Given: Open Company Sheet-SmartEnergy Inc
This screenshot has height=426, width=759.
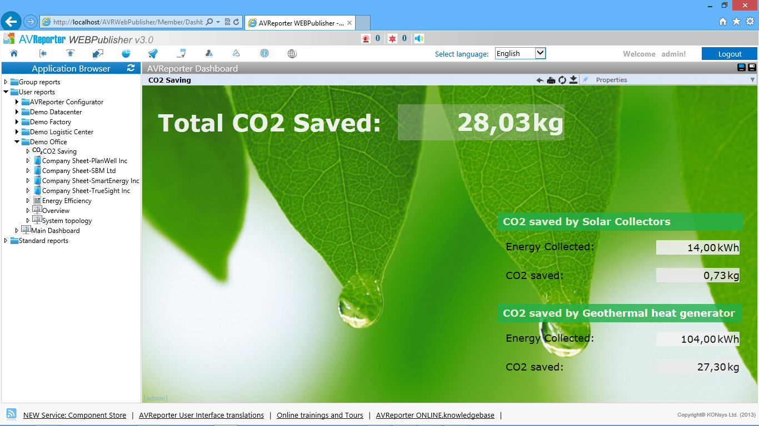Looking at the screenshot, I should click(x=91, y=181).
